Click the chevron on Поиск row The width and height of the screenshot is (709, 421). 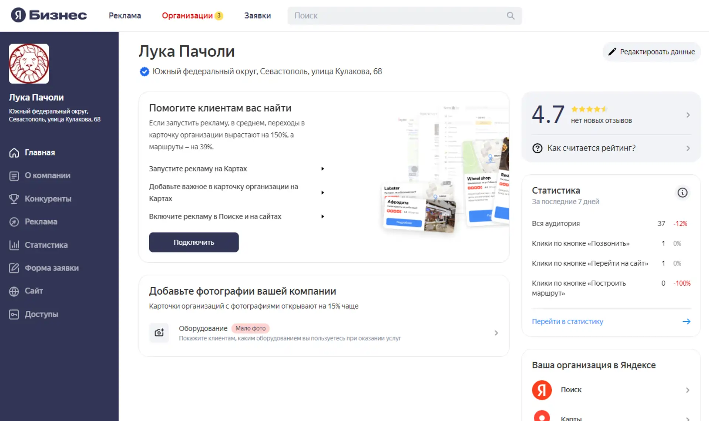click(688, 390)
